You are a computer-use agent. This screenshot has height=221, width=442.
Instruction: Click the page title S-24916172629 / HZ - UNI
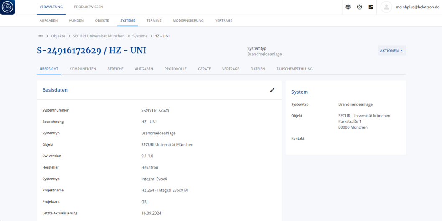tap(91, 50)
